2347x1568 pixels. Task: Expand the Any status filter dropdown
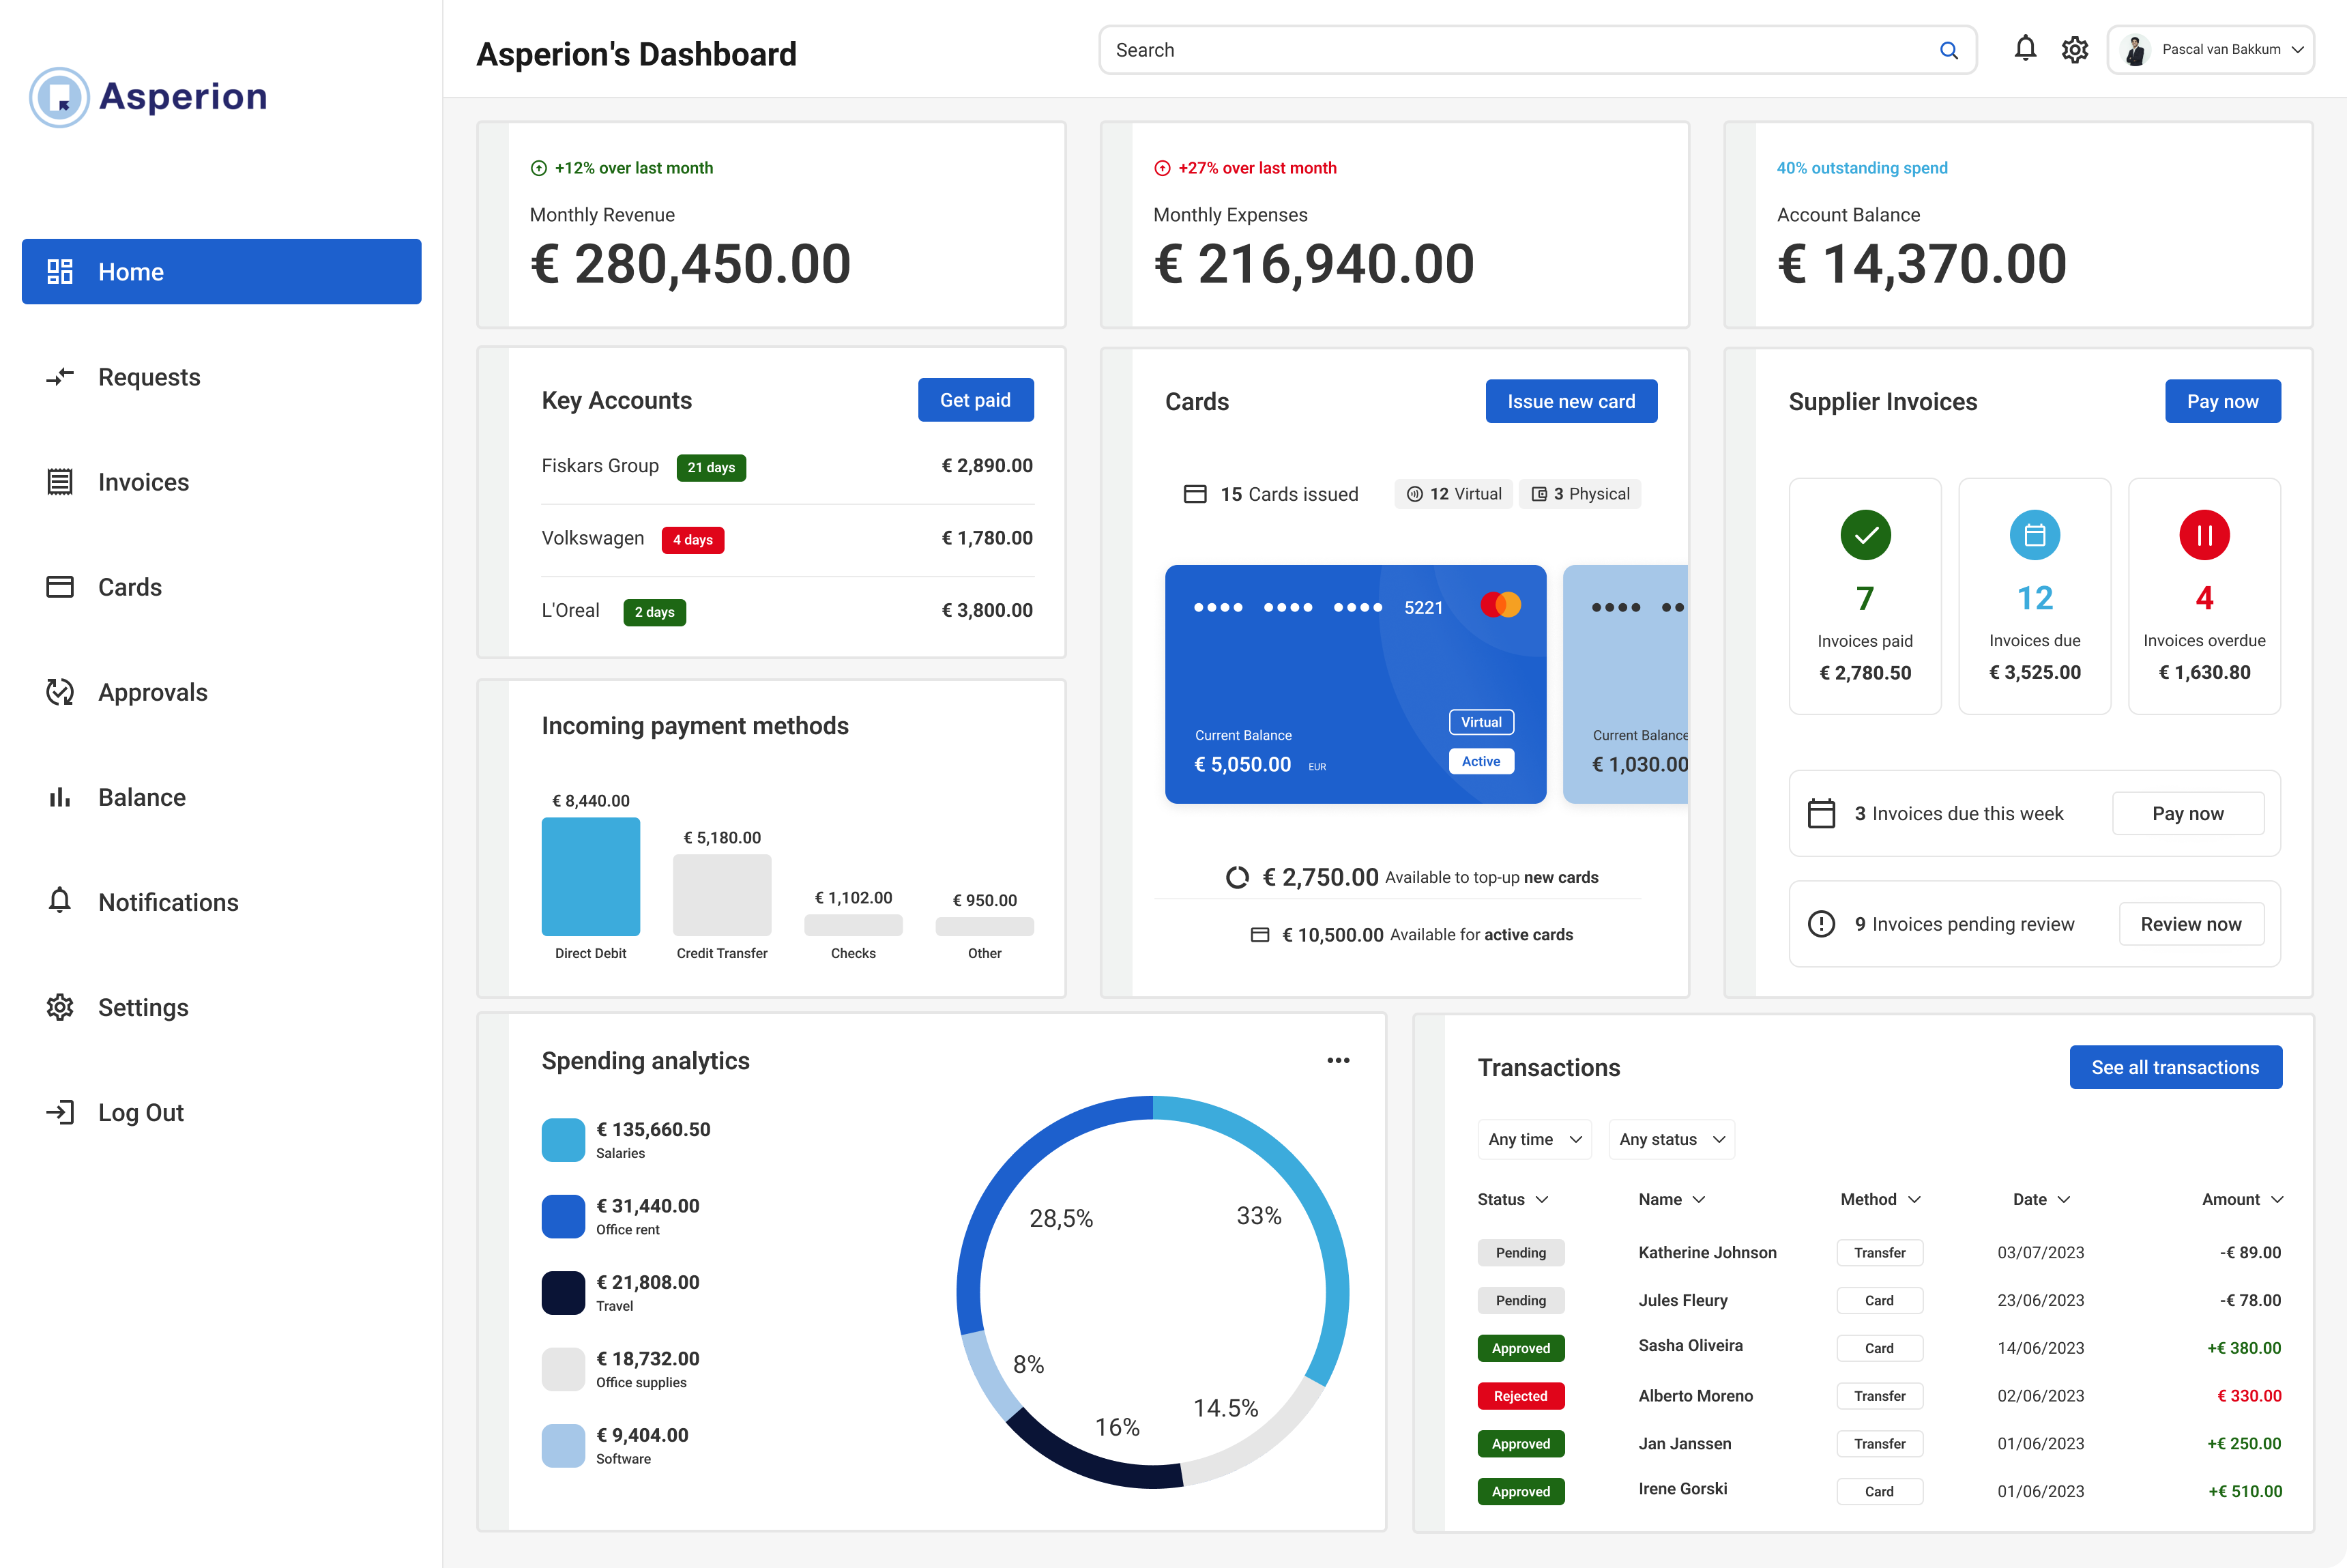point(1671,1139)
